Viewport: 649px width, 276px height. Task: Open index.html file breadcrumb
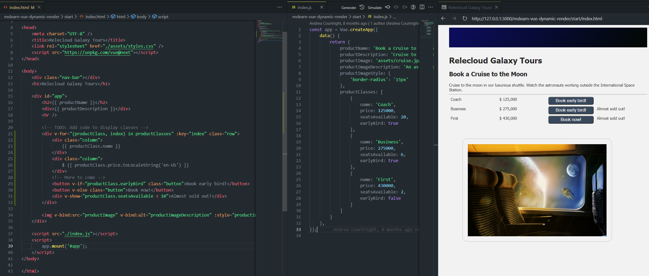click(92, 17)
